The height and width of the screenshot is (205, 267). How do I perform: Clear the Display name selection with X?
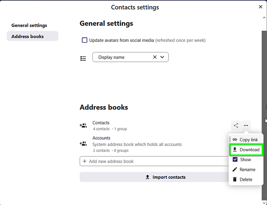[155, 57]
